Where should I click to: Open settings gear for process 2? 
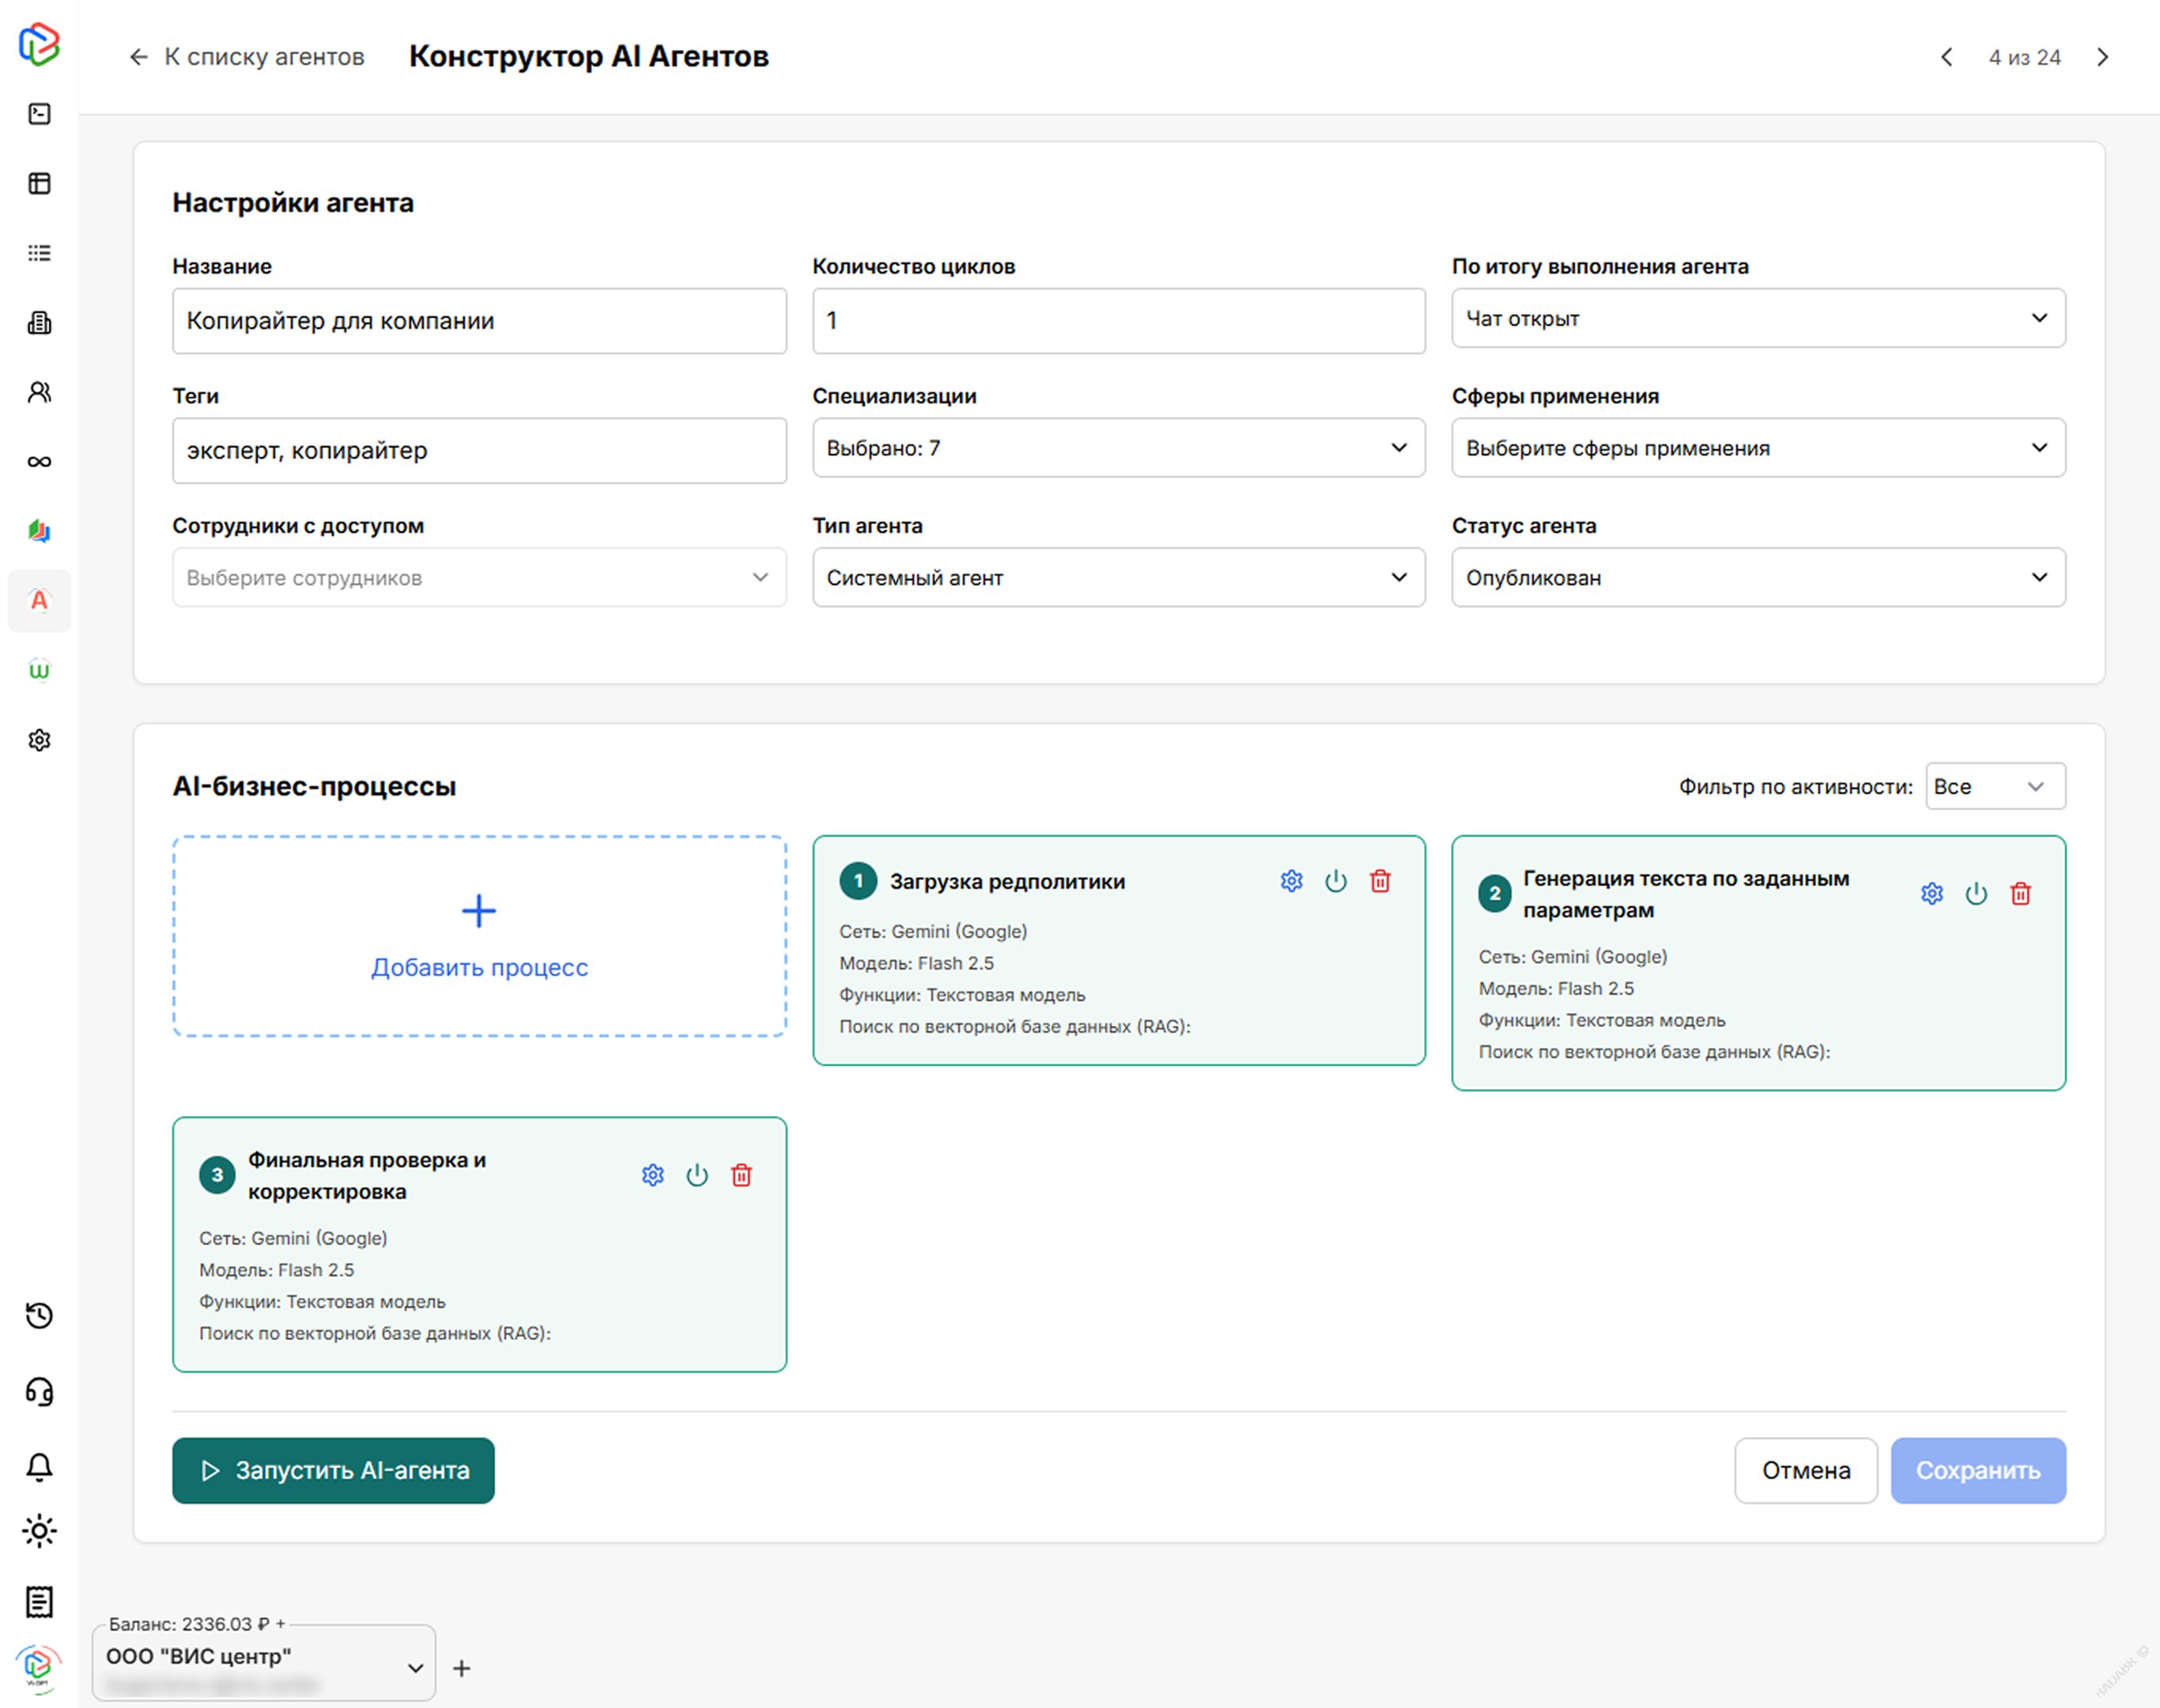point(1931,893)
